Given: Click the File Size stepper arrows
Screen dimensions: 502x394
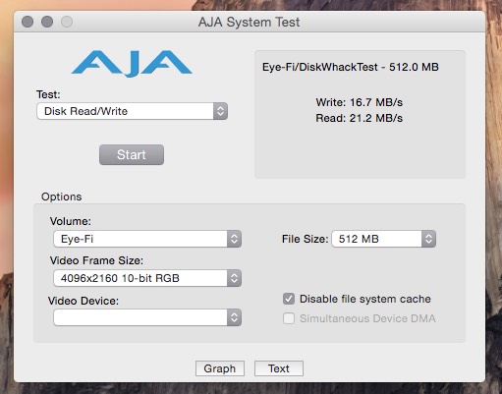Looking at the screenshot, I should click(x=428, y=239).
